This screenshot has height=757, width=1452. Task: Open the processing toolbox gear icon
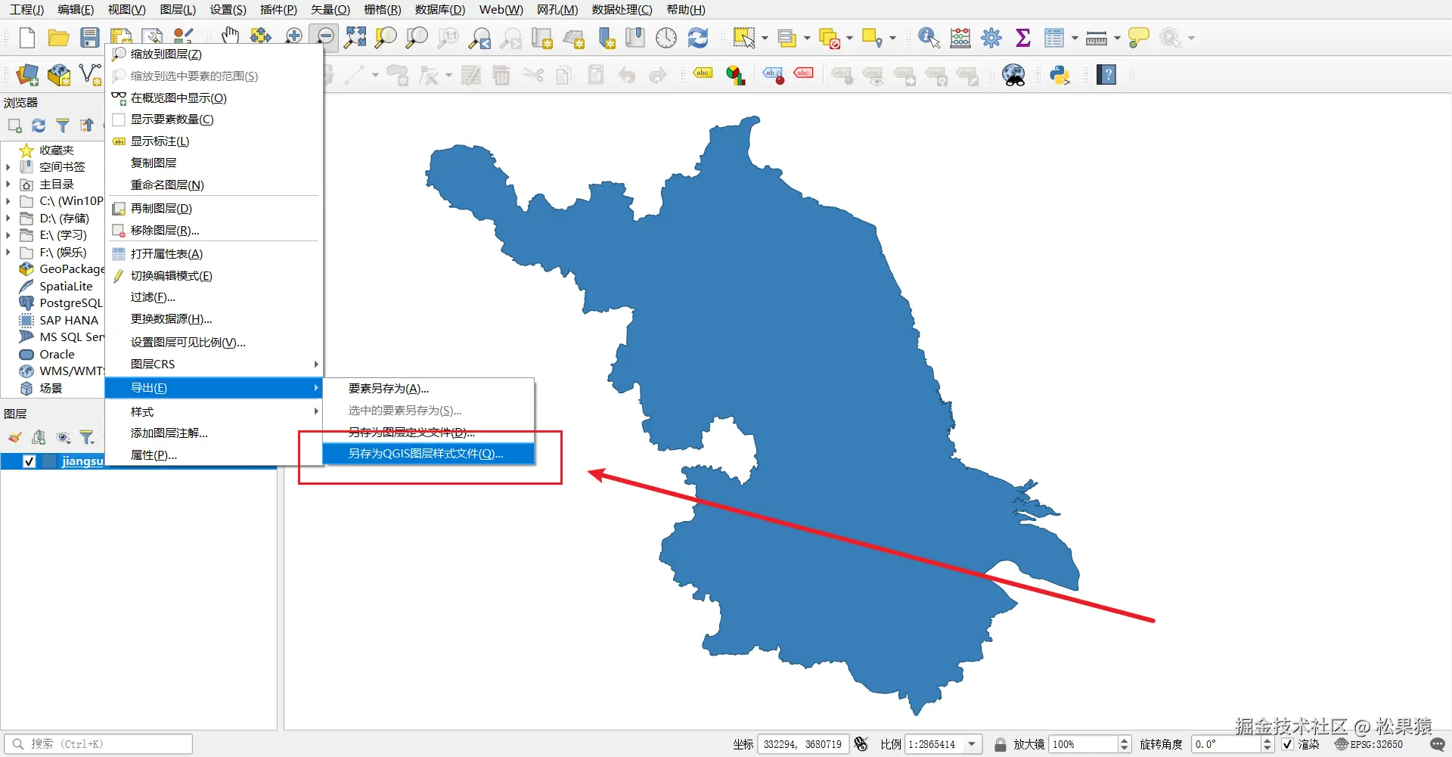pos(991,38)
